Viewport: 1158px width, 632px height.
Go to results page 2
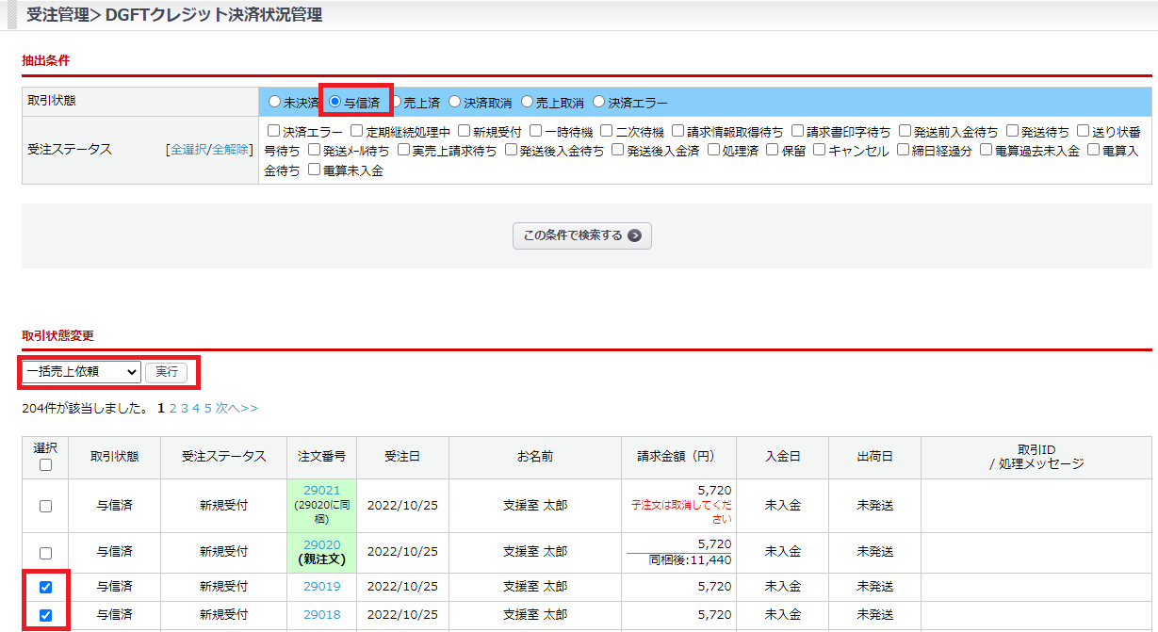click(x=173, y=408)
